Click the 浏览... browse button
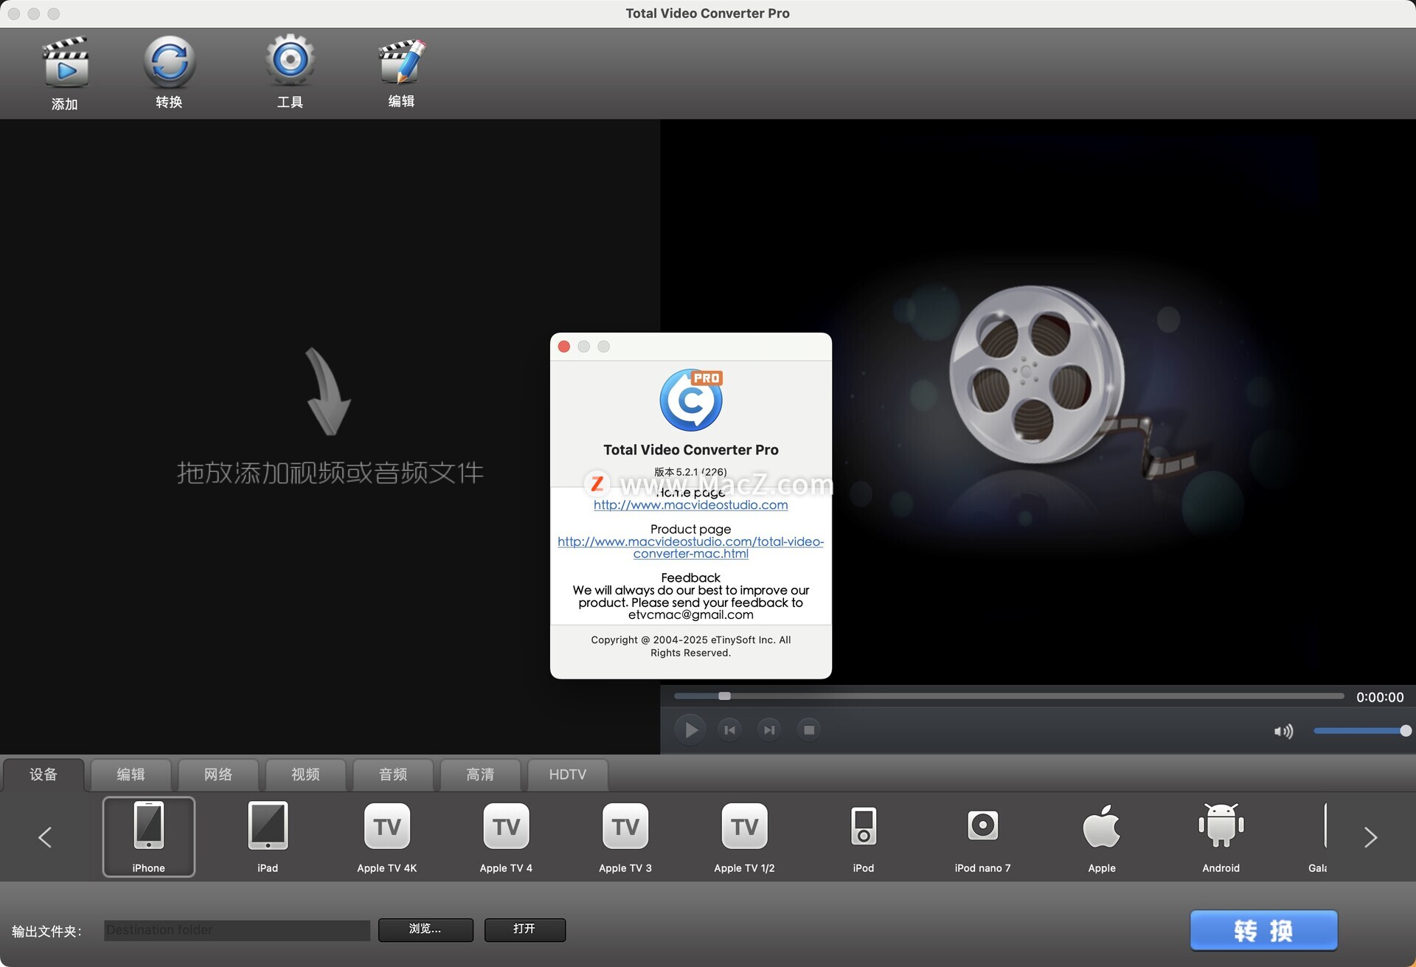The width and height of the screenshot is (1416, 967). pos(426,929)
